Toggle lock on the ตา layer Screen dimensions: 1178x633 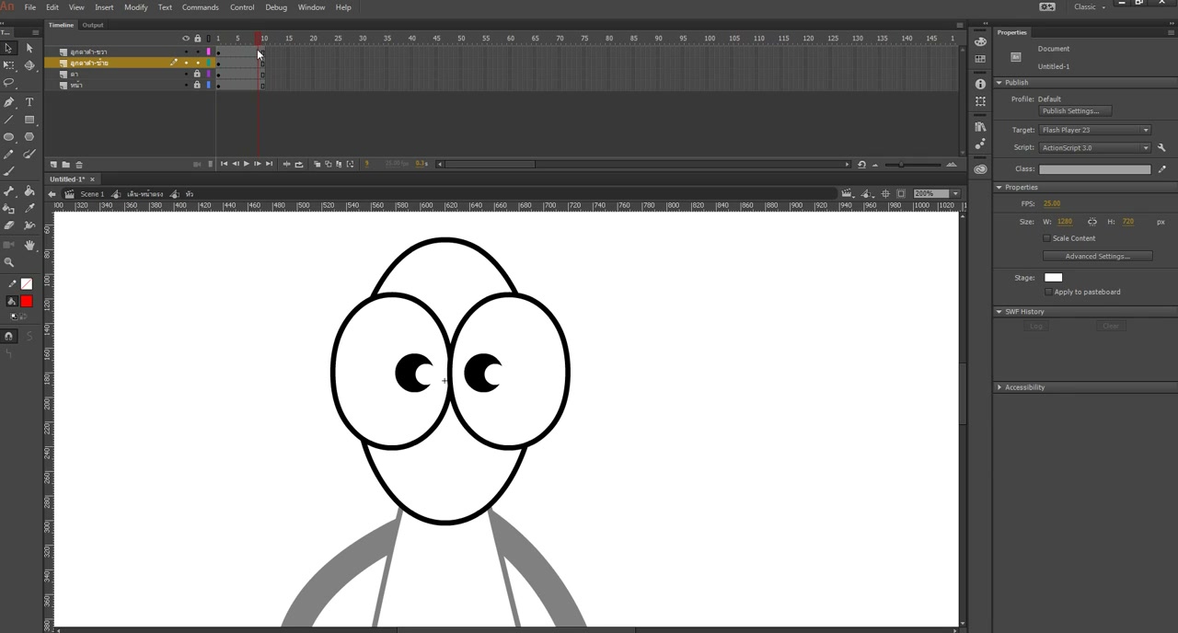point(197,74)
